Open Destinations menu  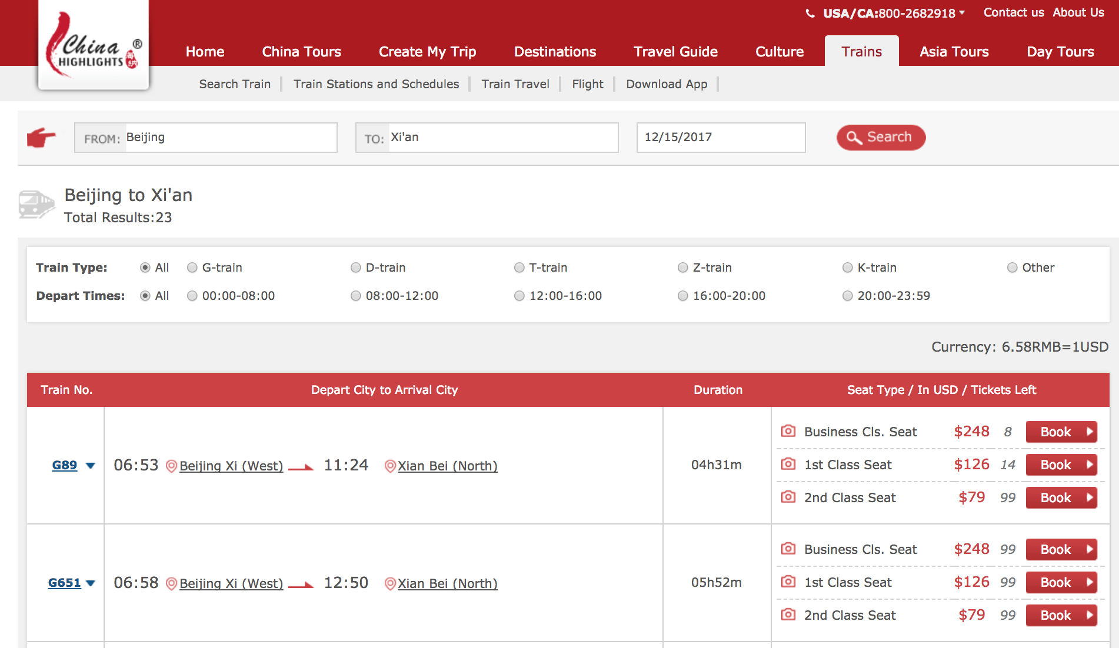point(555,52)
